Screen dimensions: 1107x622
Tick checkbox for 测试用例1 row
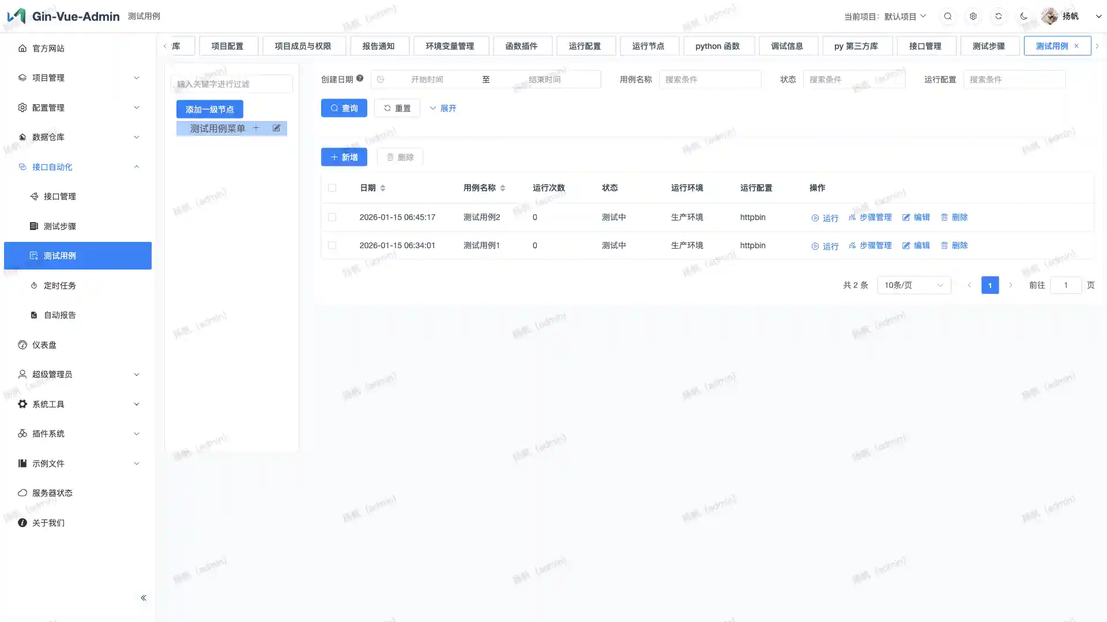click(x=332, y=245)
